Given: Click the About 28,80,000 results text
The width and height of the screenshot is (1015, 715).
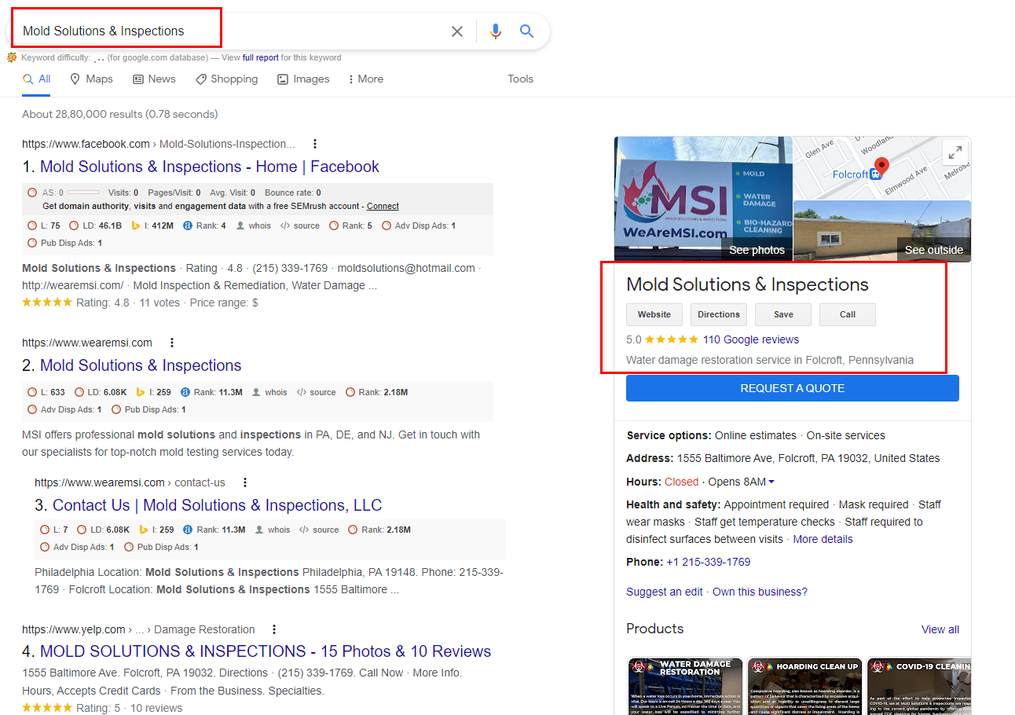Looking at the screenshot, I should click(x=119, y=114).
